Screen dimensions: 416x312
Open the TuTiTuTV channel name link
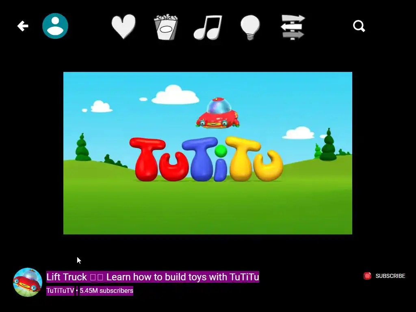(x=60, y=291)
